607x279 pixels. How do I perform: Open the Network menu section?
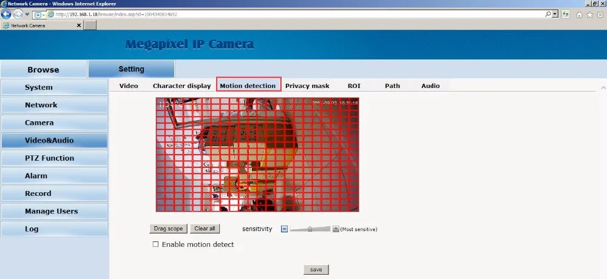click(x=54, y=105)
